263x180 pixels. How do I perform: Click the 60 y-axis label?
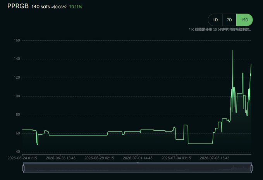tap(18, 133)
